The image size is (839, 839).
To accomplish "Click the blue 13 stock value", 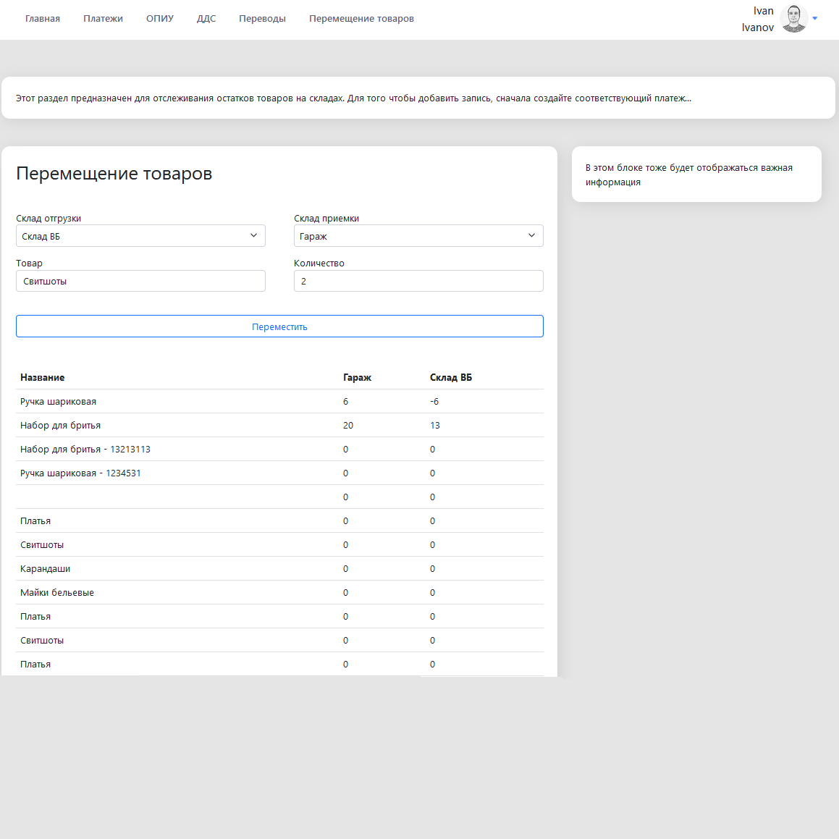I will 435,426.
